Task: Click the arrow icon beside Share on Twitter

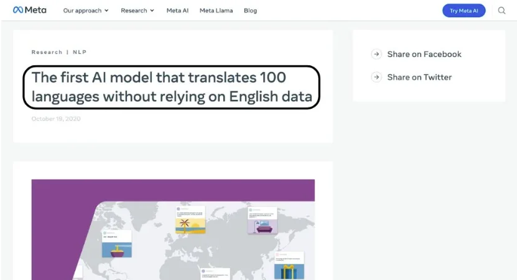Action: pos(376,77)
